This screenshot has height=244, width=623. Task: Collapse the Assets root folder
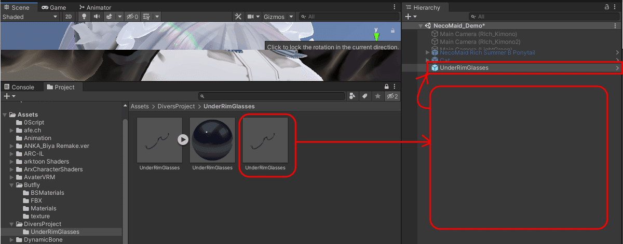coord(5,114)
